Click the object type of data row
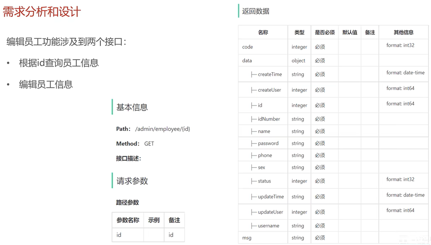 pos(298,61)
